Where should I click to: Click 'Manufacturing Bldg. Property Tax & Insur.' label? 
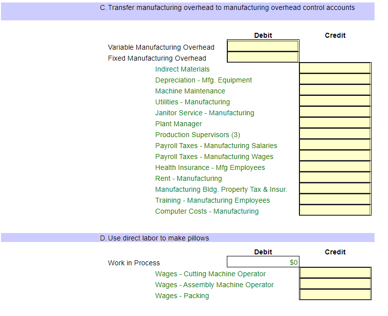coord(221,189)
